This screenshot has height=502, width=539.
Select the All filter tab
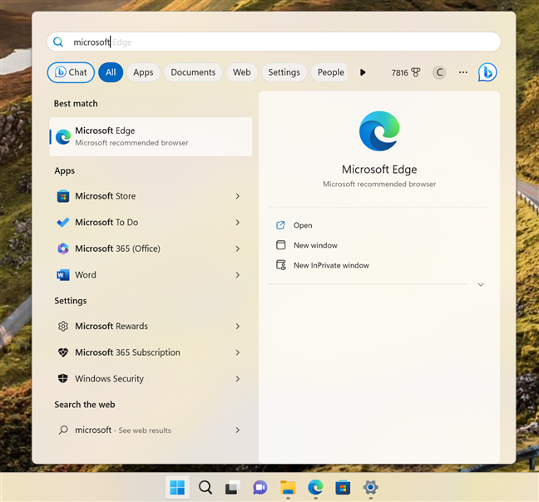pos(111,72)
